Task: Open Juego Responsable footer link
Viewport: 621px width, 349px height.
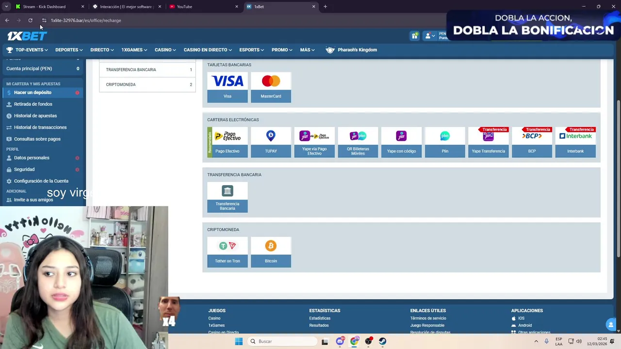Action: (x=427, y=326)
